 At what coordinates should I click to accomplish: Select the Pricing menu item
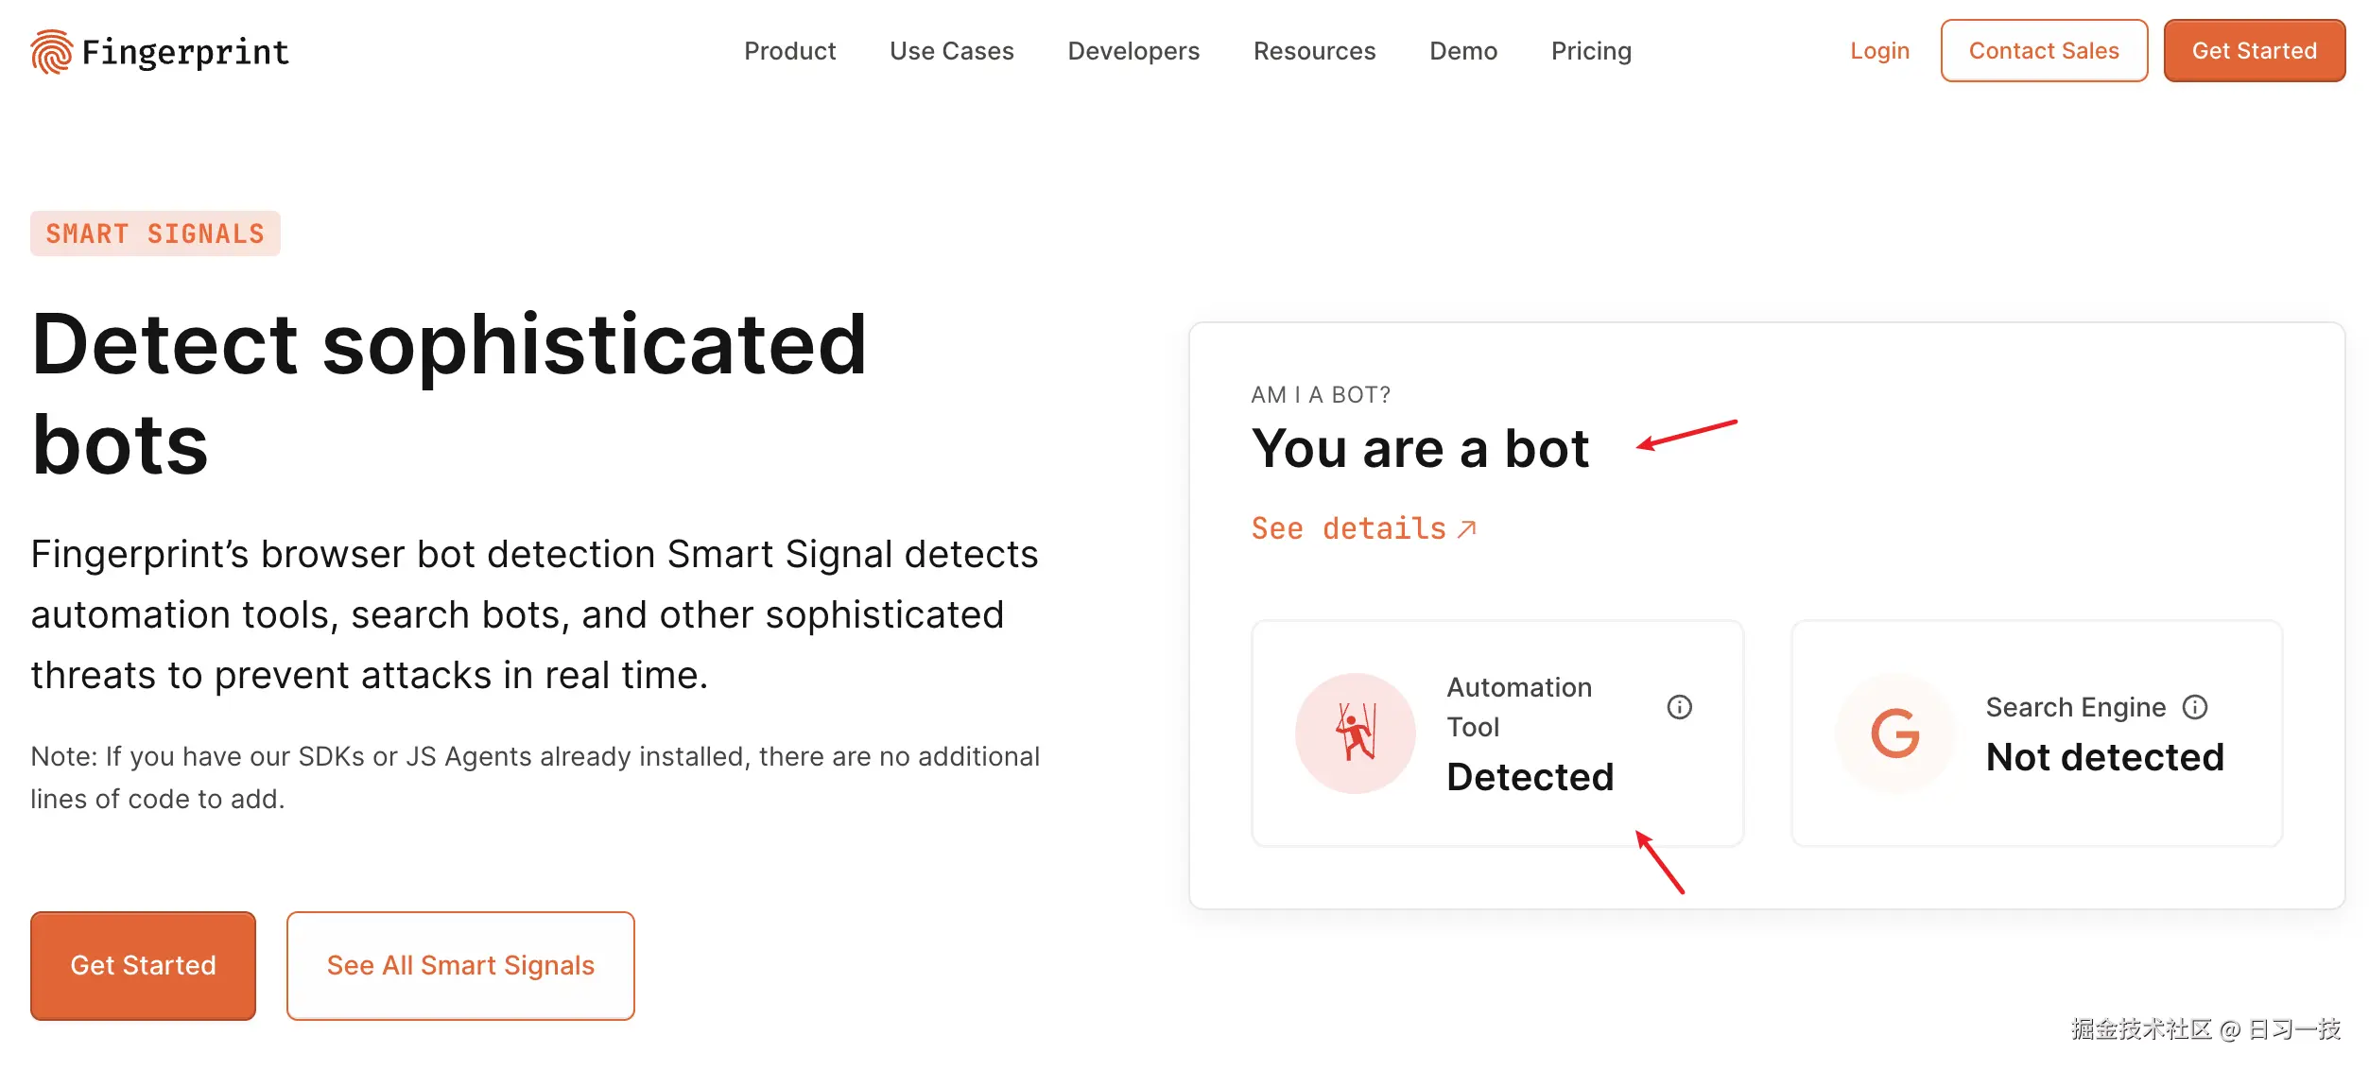coord(1591,50)
